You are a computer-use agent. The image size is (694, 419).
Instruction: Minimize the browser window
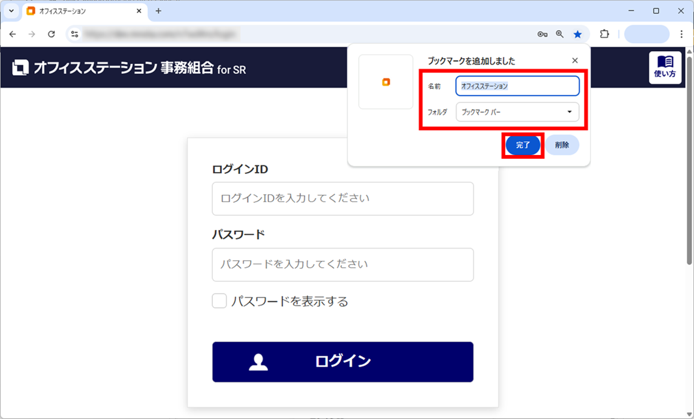(631, 10)
